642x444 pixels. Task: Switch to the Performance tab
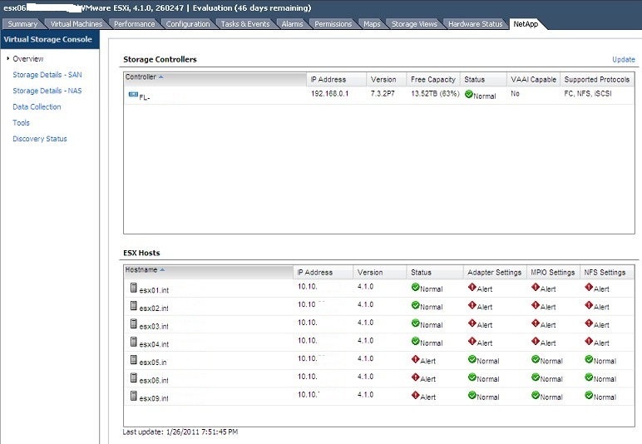point(134,24)
